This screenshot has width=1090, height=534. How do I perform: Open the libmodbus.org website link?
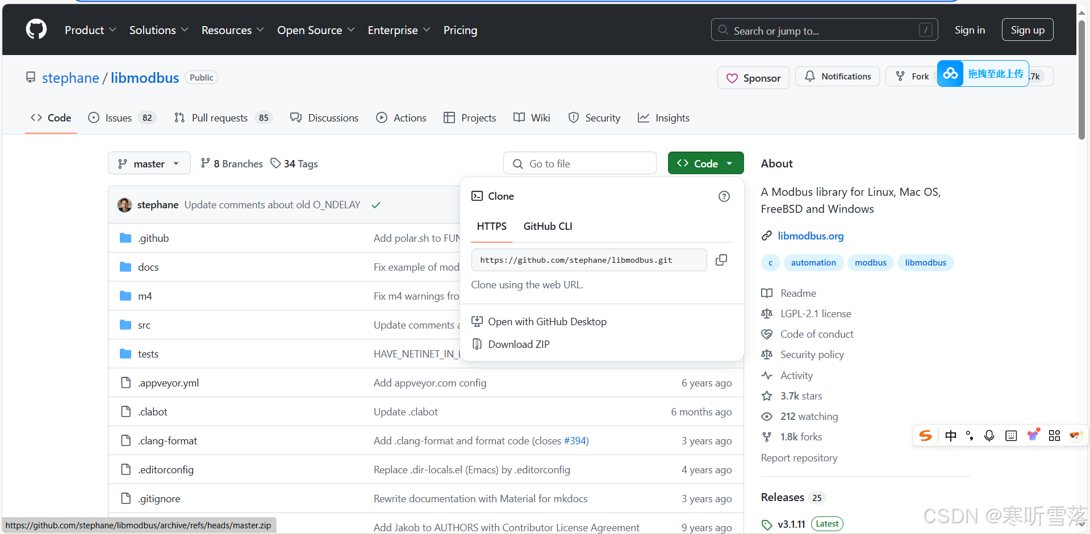click(x=811, y=236)
